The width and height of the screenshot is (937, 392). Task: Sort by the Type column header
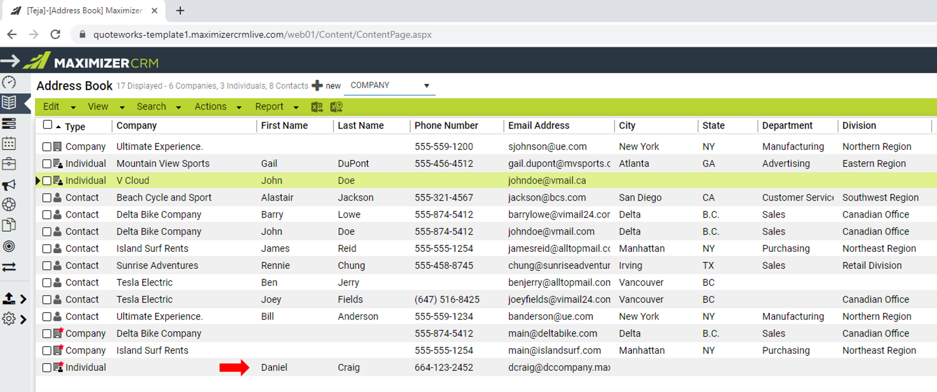point(75,126)
